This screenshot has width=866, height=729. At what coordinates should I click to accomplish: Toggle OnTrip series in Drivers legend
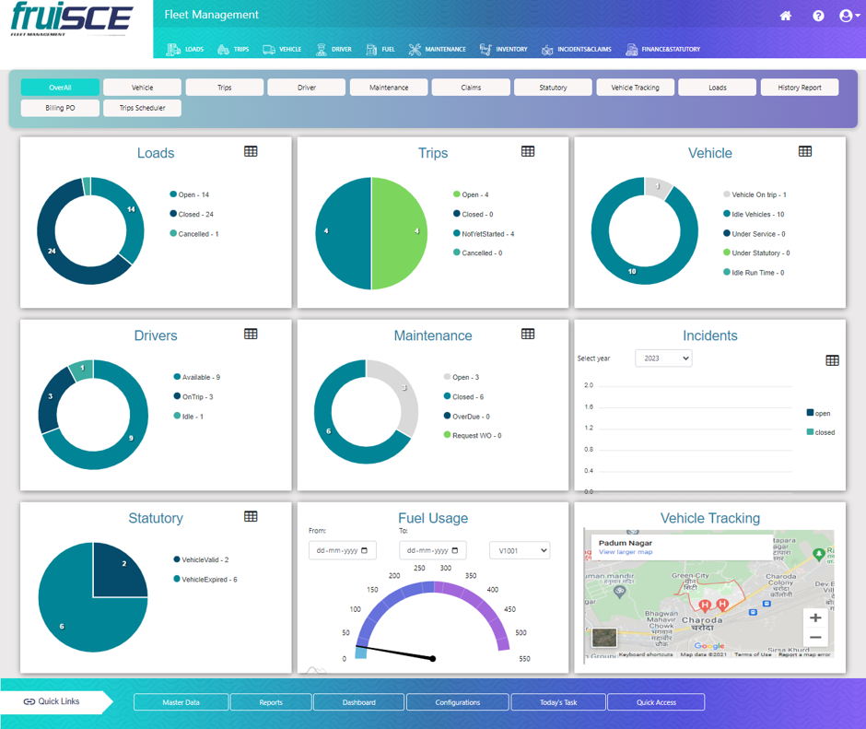[x=193, y=397]
